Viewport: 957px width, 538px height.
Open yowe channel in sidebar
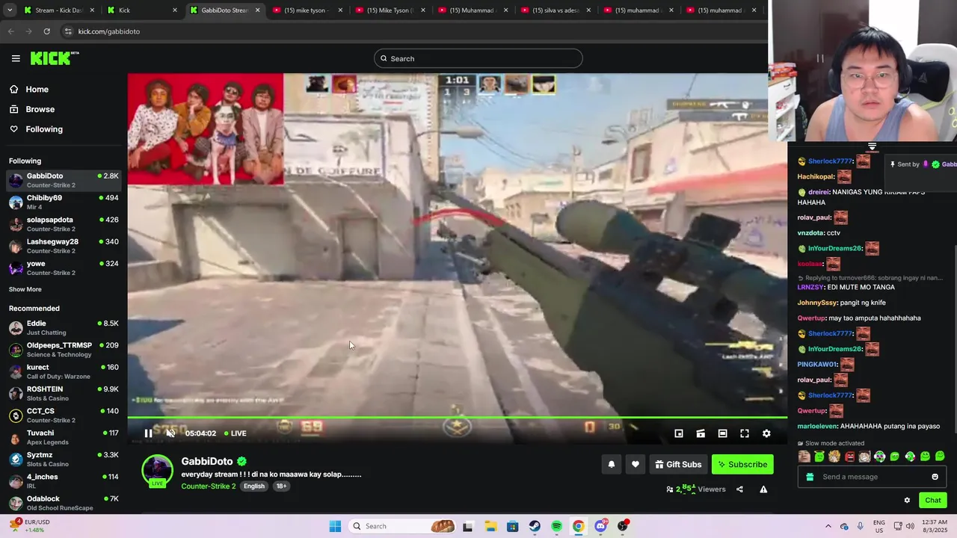pos(64,268)
